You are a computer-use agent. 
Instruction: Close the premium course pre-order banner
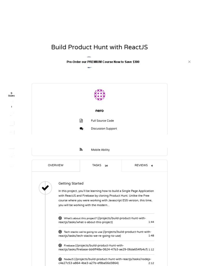[x=189, y=62]
